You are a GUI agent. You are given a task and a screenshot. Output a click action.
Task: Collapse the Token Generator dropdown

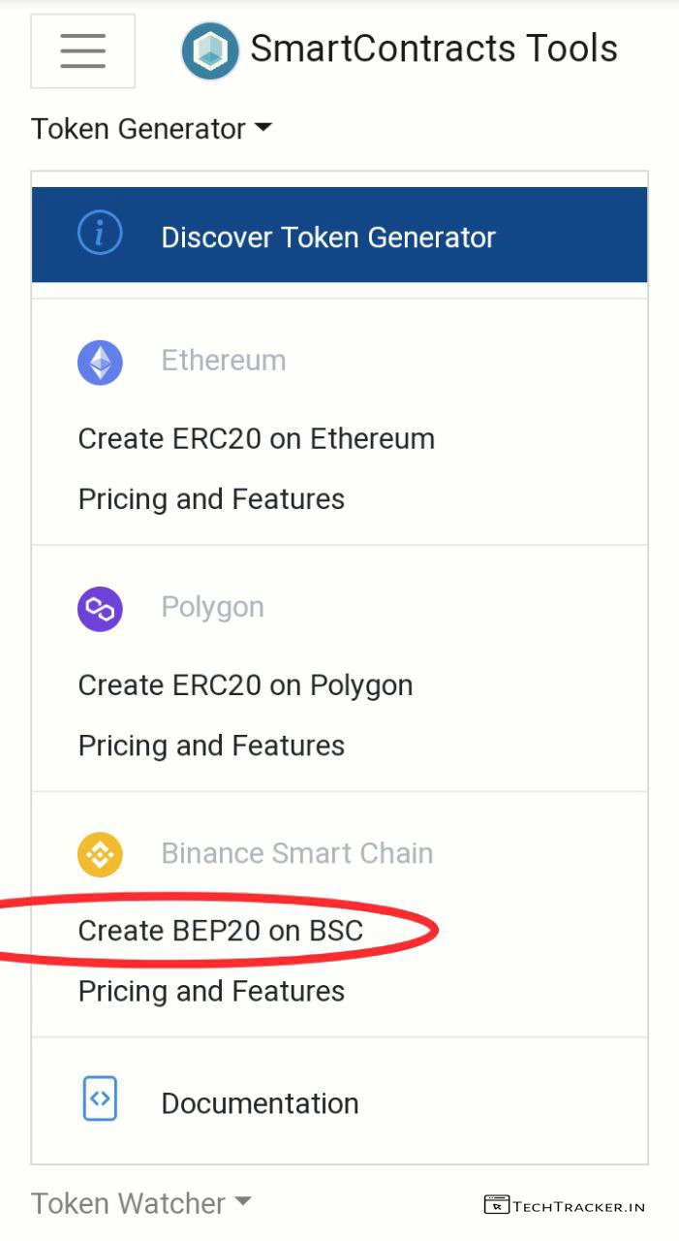(x=152, y=129)
